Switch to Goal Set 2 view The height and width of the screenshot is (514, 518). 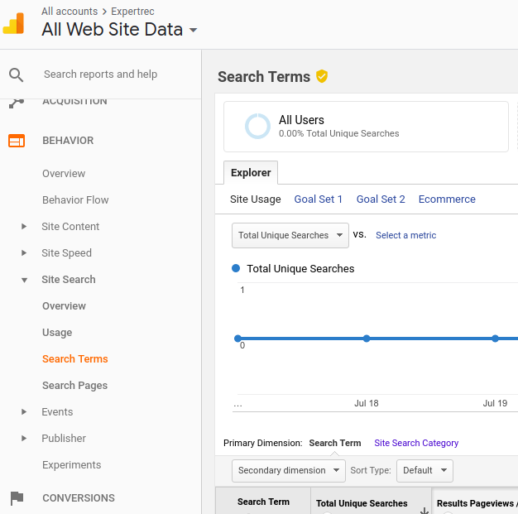(381, 199)
